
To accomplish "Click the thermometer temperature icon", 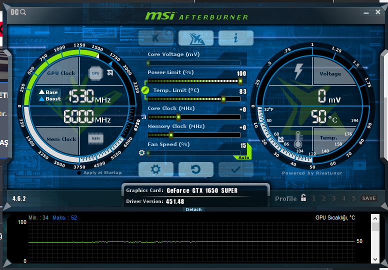I will pos(298,139).
